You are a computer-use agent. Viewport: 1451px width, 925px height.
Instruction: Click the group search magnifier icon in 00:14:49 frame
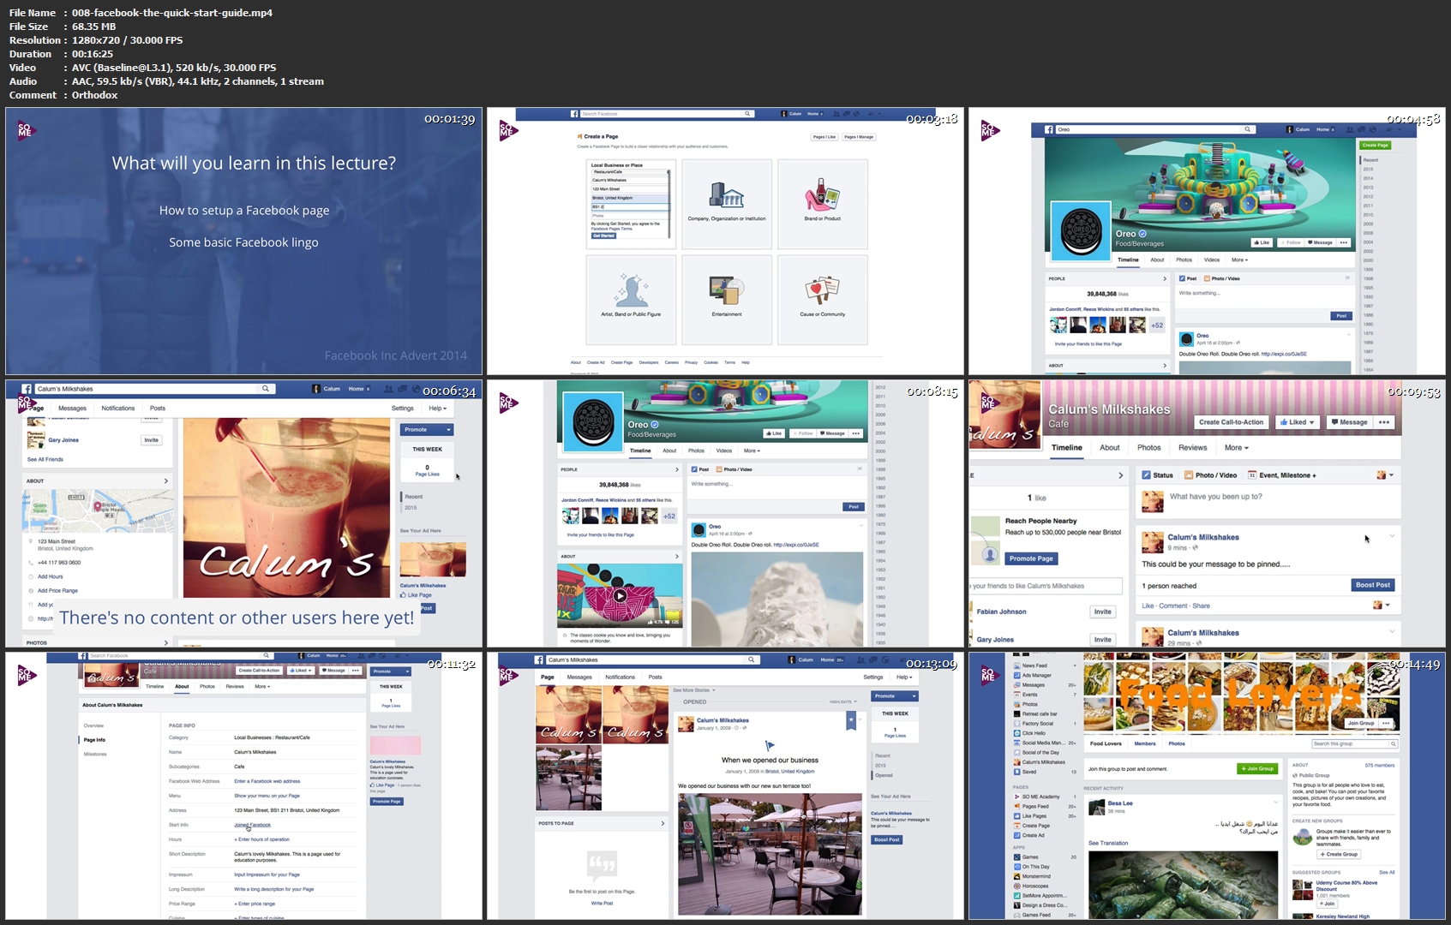[x=1393, y=743]
